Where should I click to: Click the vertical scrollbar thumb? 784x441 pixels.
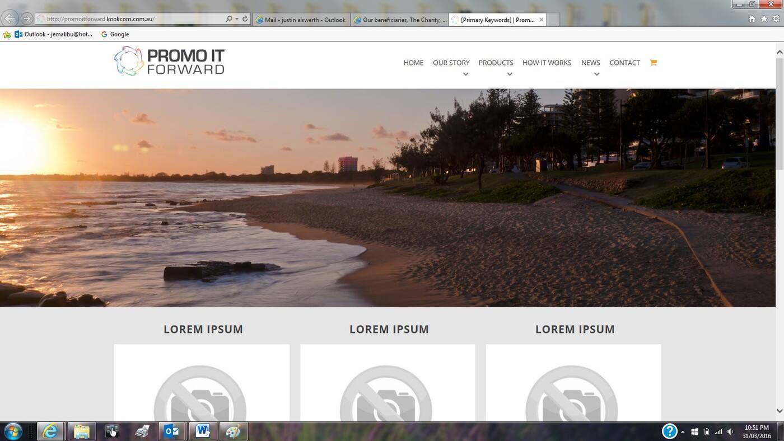pos(780,114)
